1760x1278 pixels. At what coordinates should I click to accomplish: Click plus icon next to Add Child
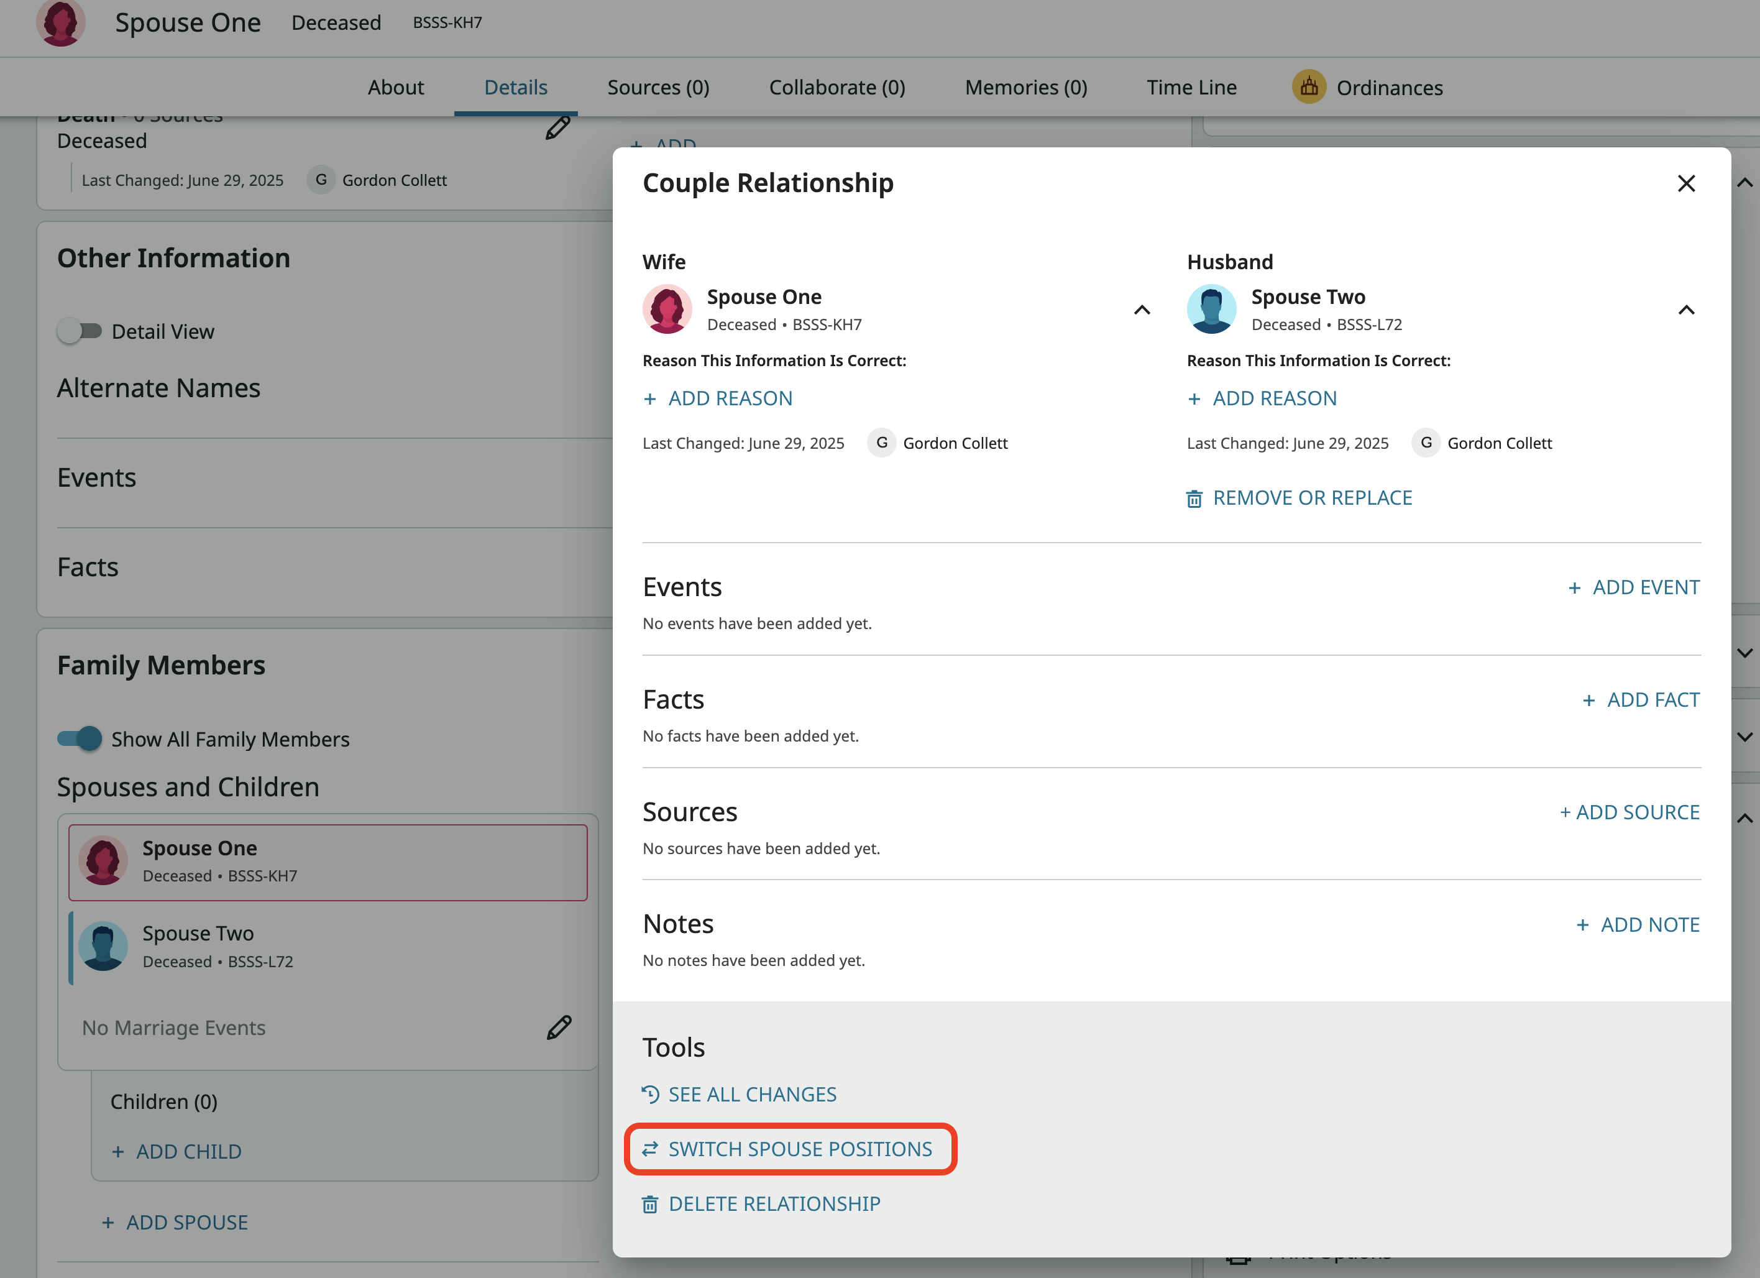(x=118, y=1152)
